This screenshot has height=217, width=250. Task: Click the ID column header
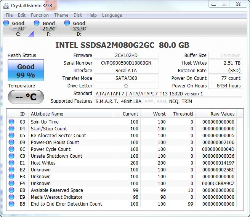click(x=22, y=114)
